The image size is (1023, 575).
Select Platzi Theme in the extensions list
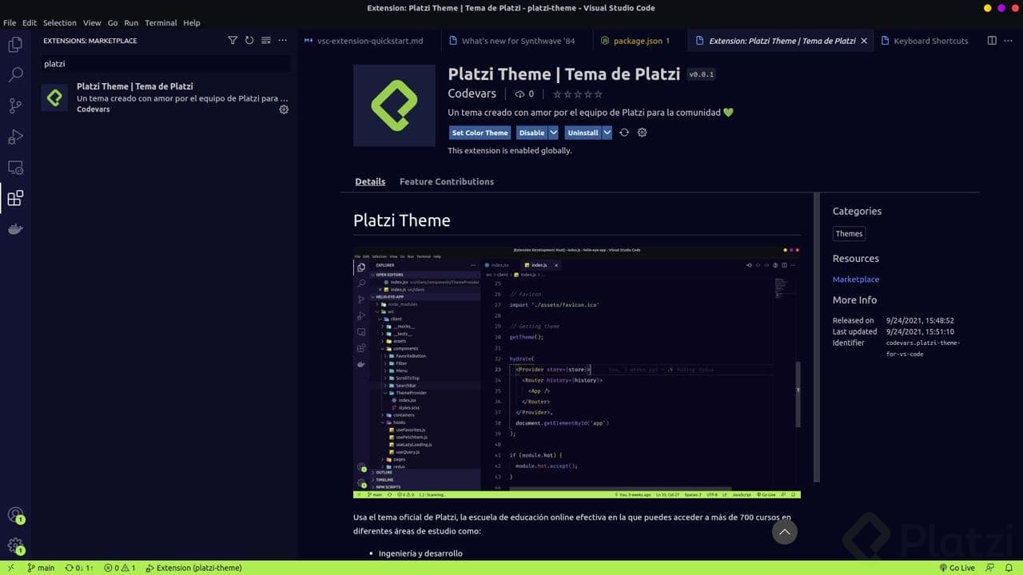(x=165, y=97)
